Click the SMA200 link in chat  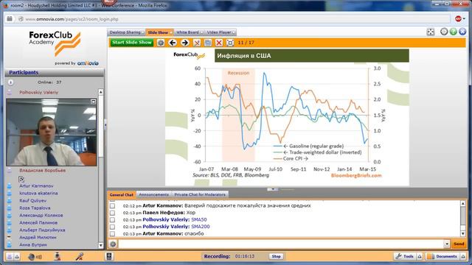pyautogui.click(x=201, y=227)
